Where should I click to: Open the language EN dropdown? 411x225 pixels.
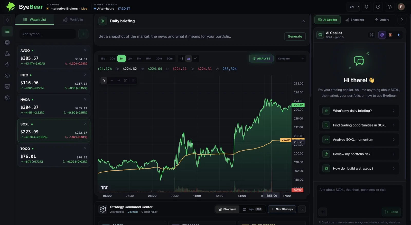[353, 7]
